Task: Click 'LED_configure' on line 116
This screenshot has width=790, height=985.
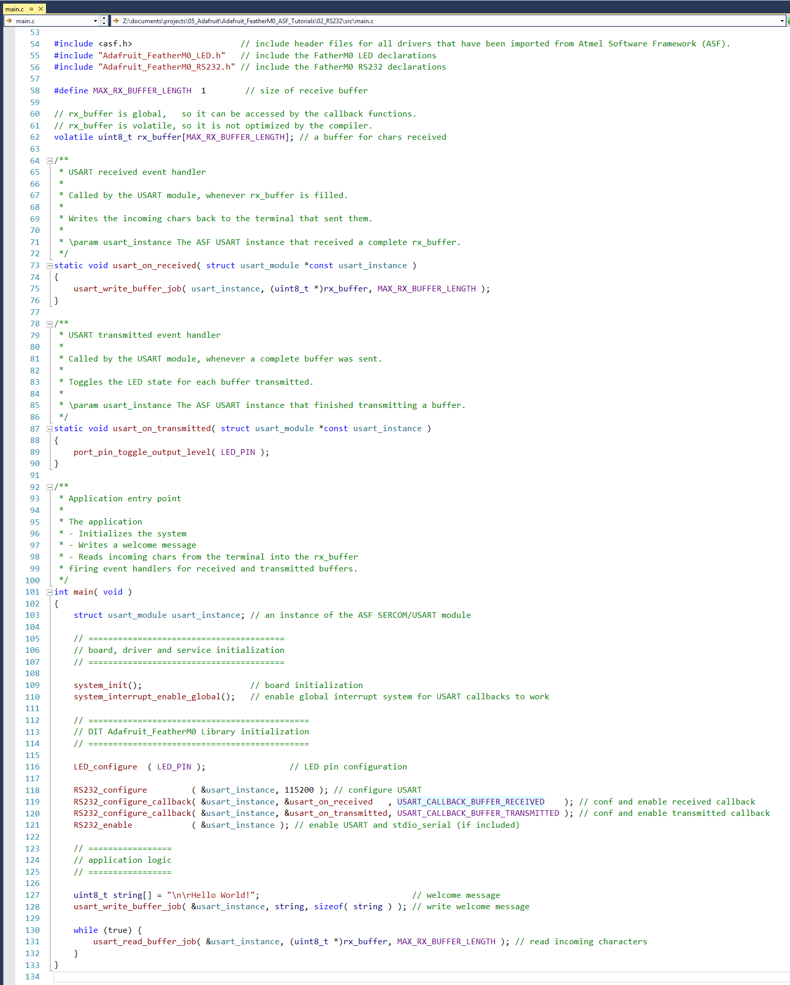Action: [x=105, y=767]
